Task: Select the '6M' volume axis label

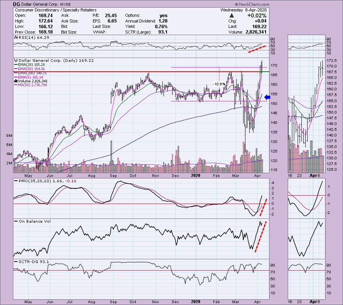Action: [x=9, y=145]
